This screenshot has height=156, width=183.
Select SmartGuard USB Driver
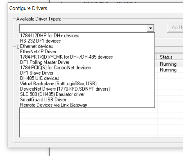[x=87, y=100]
